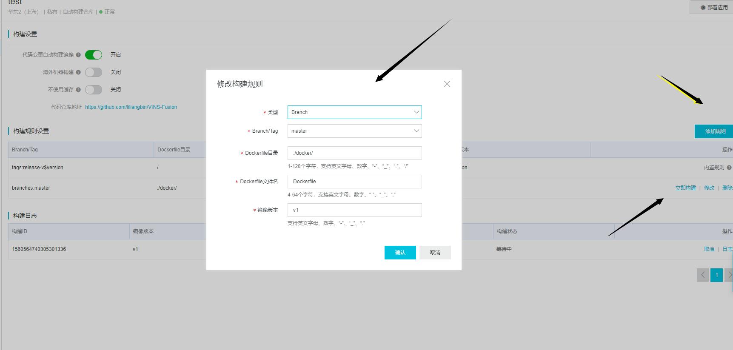The width and height of the screenshot is (733, 350).
Task: Toggle 代码变更自动构建镜像 switch
Action: point(94,55)
